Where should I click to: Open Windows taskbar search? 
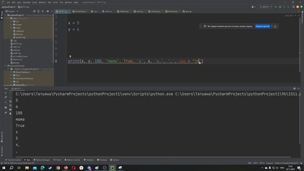(11, 168)
